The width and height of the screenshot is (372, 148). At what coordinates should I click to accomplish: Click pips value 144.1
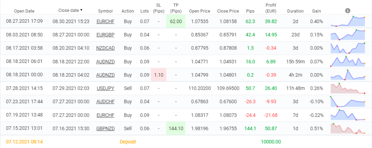[250, 128]
